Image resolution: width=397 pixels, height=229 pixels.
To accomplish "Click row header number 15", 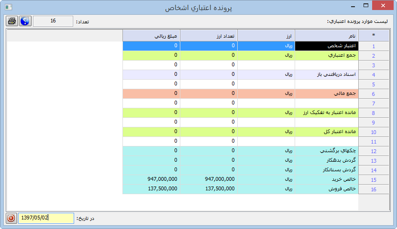I will pos(374,180).
